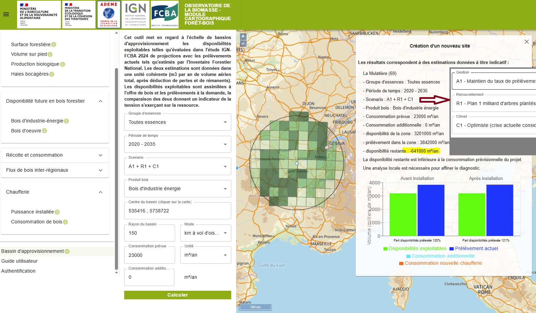The width and height of the screenshot is (536, 313).
Task: Expand the Récolte et consommation section
Action: pos(55,155)
